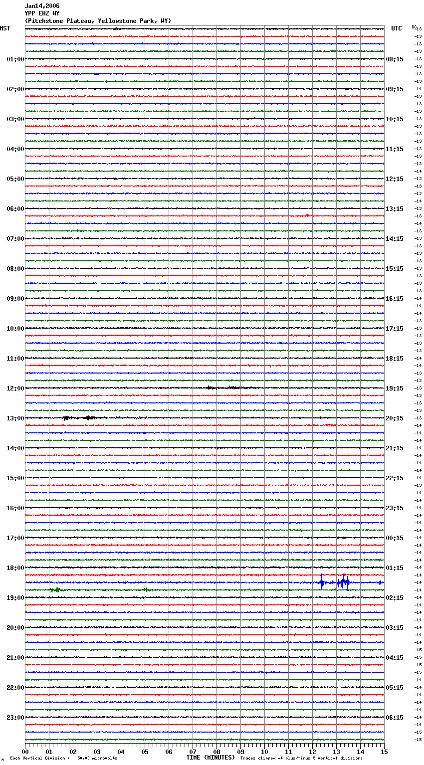Click the 09:15 UTC time label
The image size is (424, 765).
395,89
